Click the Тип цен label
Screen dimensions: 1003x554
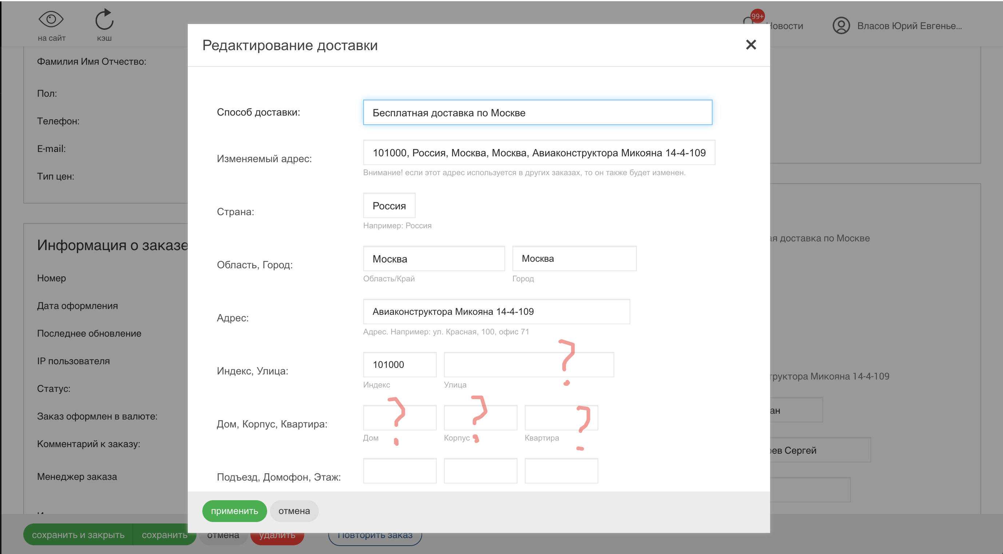pyautogui.click(x=56, y=176)
